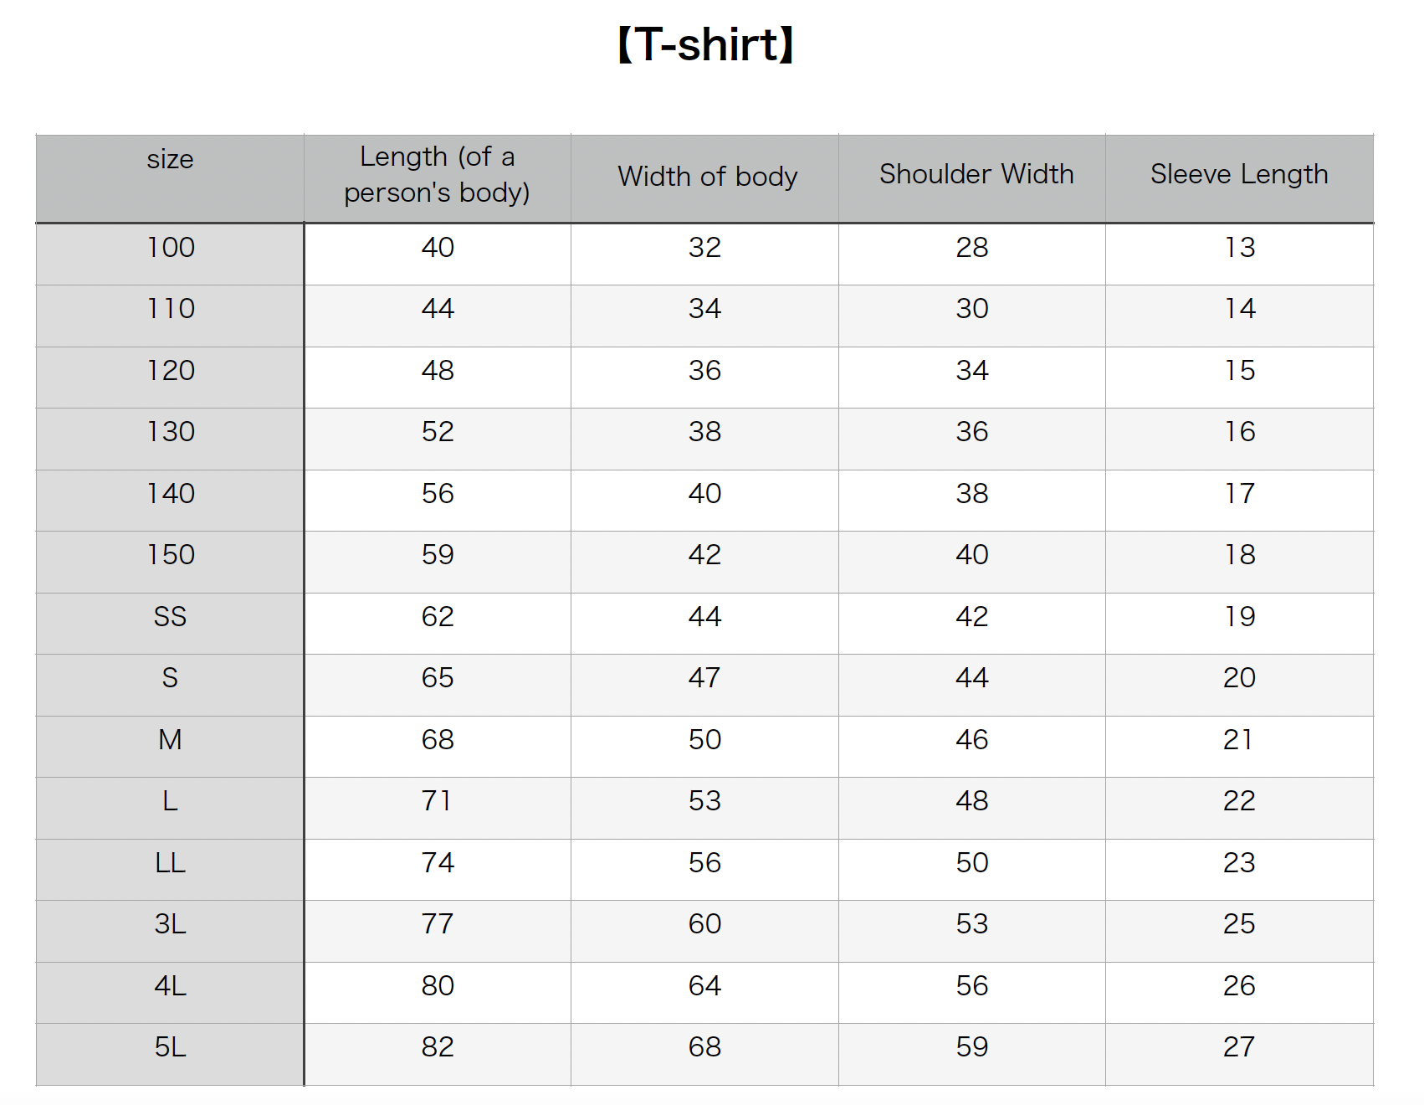Click Width of body value for size S
The height and width of the screenshot is (1105, 1424).
(704, 678)
